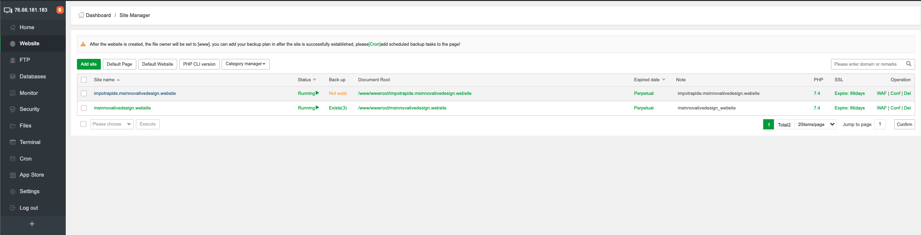Click the server monitor icon beside IP address
921x235 pixels.
point(8,10)
